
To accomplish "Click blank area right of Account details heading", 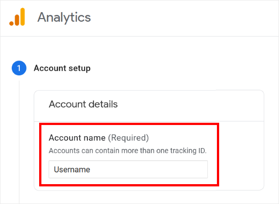I will [189, 104].
